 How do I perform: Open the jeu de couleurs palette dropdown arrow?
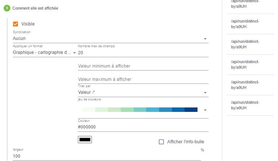click(x=205, y=110)
